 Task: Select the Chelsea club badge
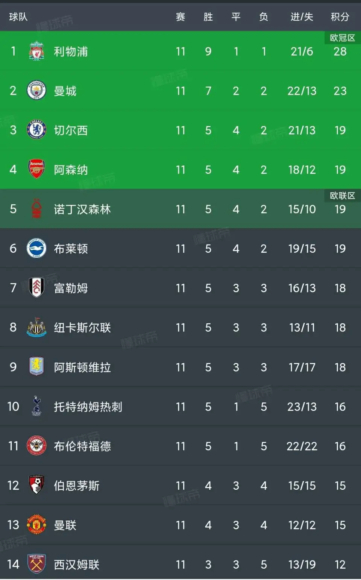coord(36,130)
